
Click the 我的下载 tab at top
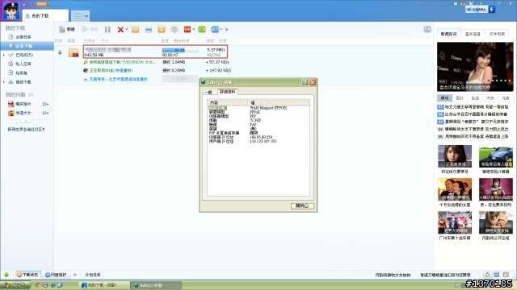[45, 15]
